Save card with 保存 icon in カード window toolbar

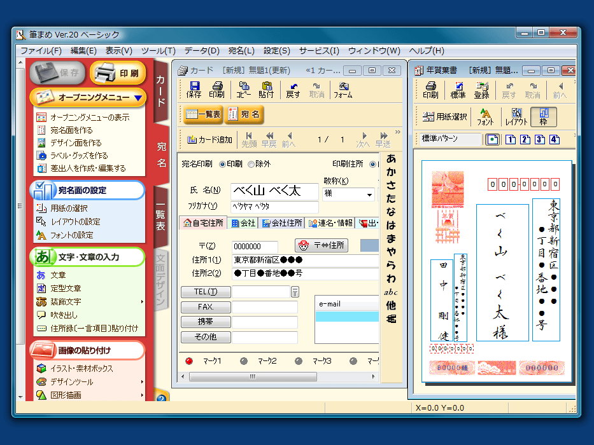click(194, 90)
